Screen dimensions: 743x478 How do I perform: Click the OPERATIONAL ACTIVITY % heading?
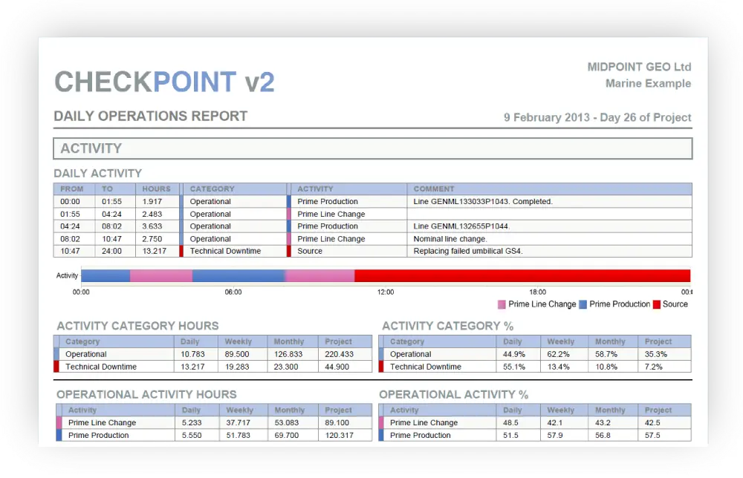[x=453, y=395]
